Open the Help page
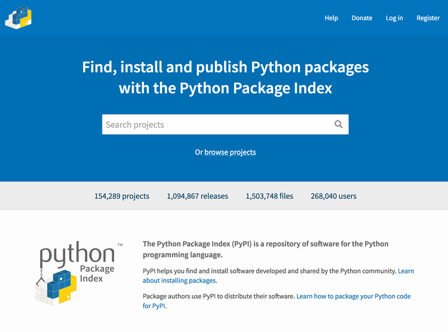The width and height of the screenshot is (448, 332). 331,18
